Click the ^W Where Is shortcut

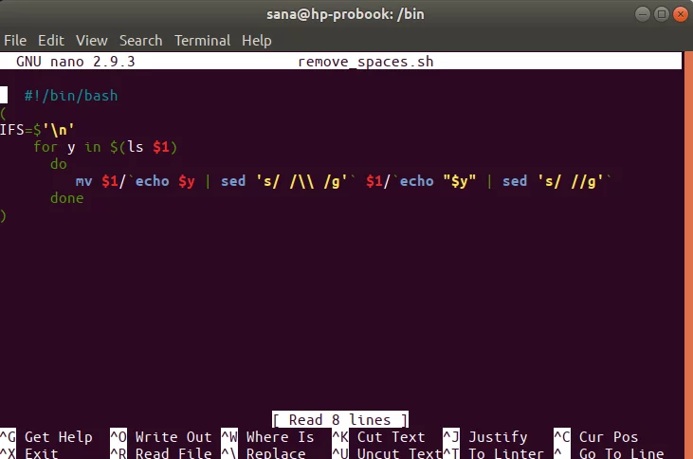point(268,437)
